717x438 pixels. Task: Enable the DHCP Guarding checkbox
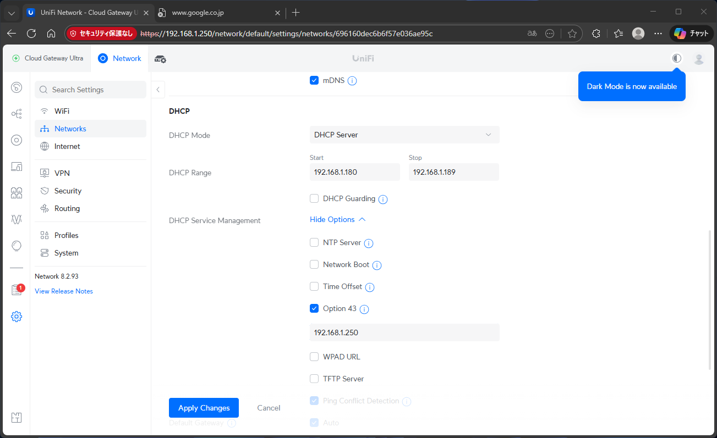314,198
